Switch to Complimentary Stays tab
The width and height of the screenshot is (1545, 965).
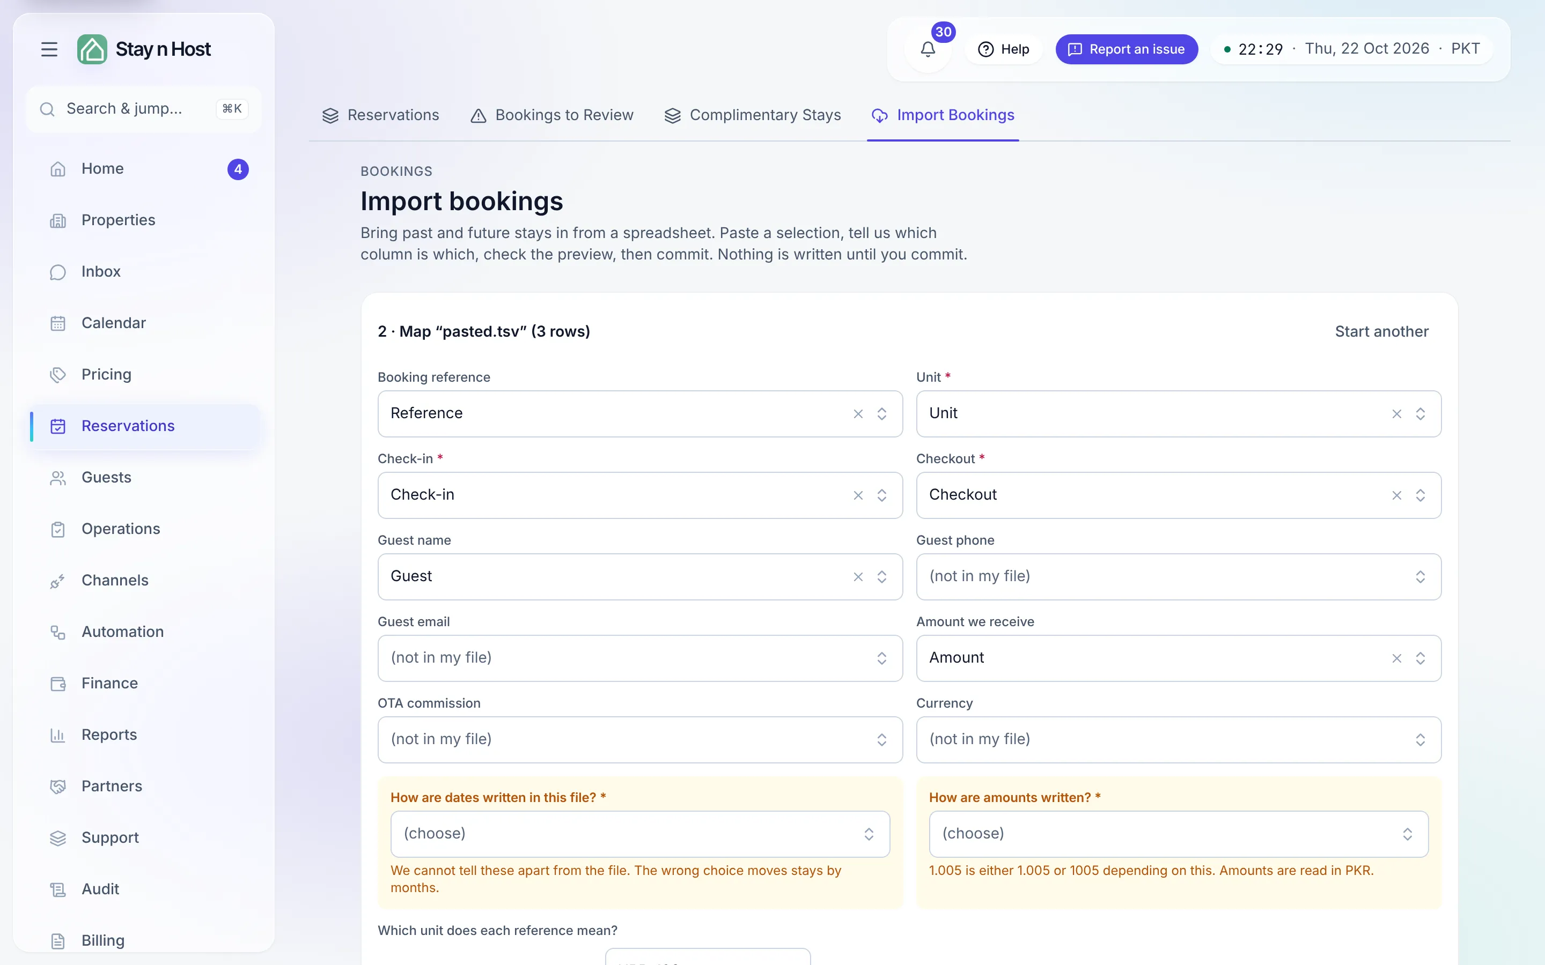coord(753,115)
